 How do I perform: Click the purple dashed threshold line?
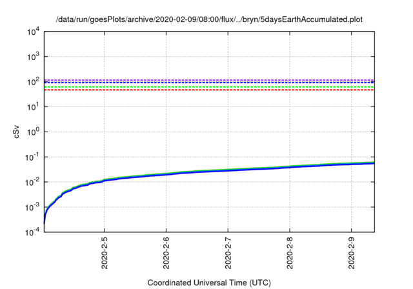(209, 80)
